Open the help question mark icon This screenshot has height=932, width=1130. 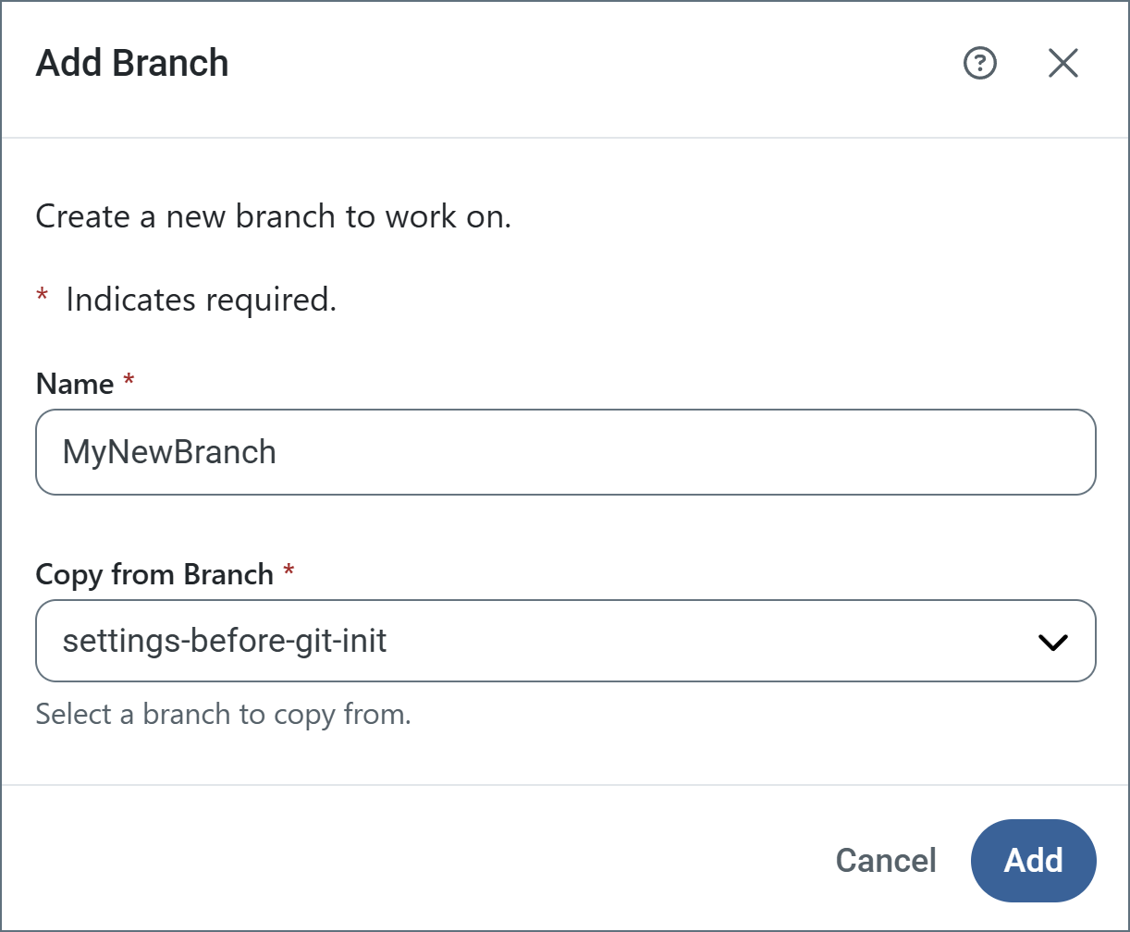tap(979, 64)
